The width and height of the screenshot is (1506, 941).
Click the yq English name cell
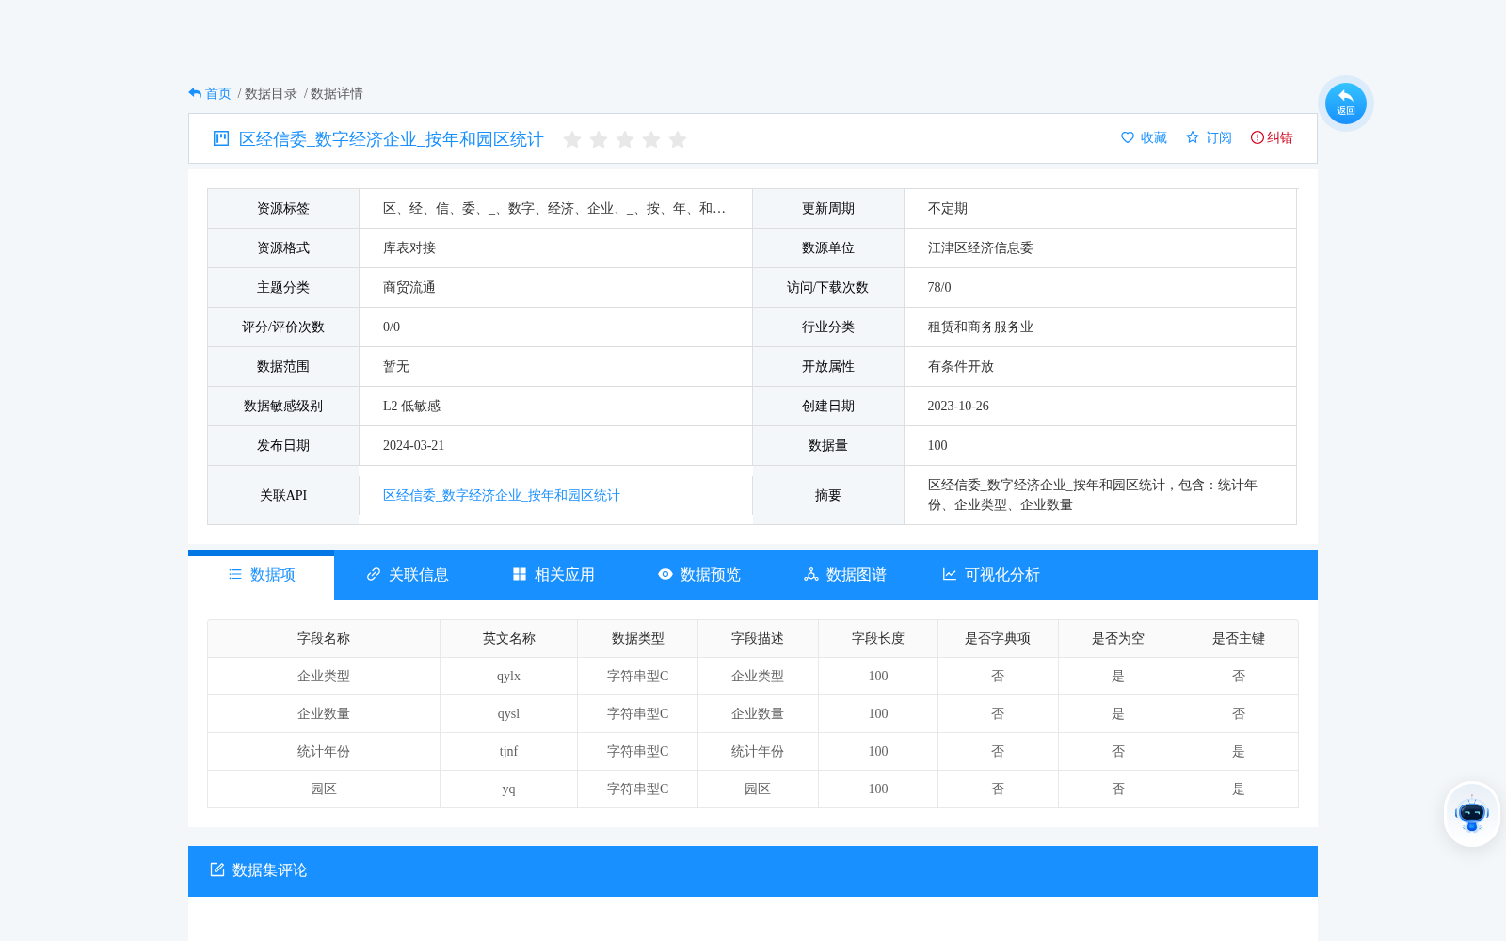508,789
